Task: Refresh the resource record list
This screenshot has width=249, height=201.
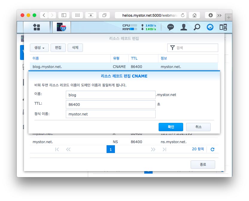Action: coord(212,149)
